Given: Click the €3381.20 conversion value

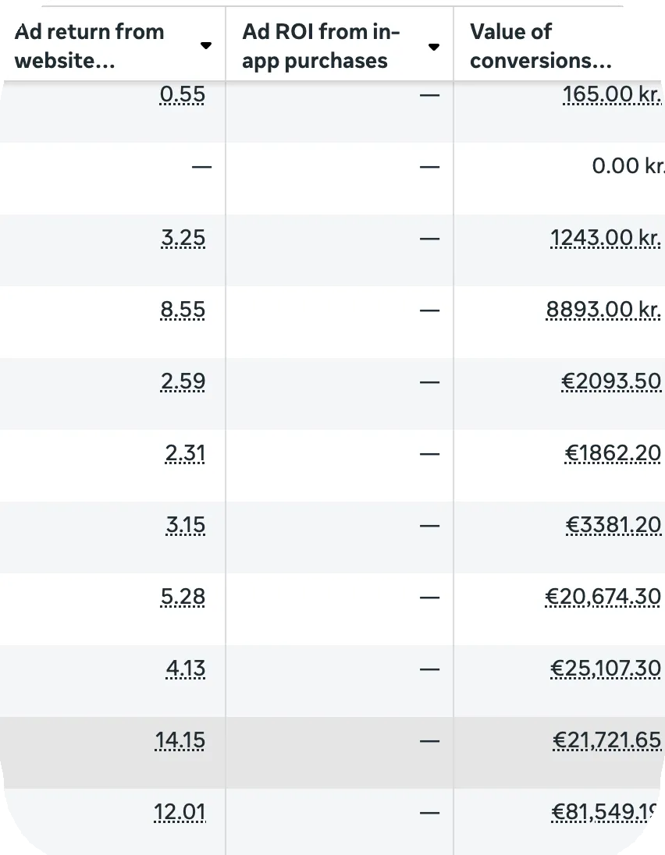Looking at the screenshot, I should (613, 525).
